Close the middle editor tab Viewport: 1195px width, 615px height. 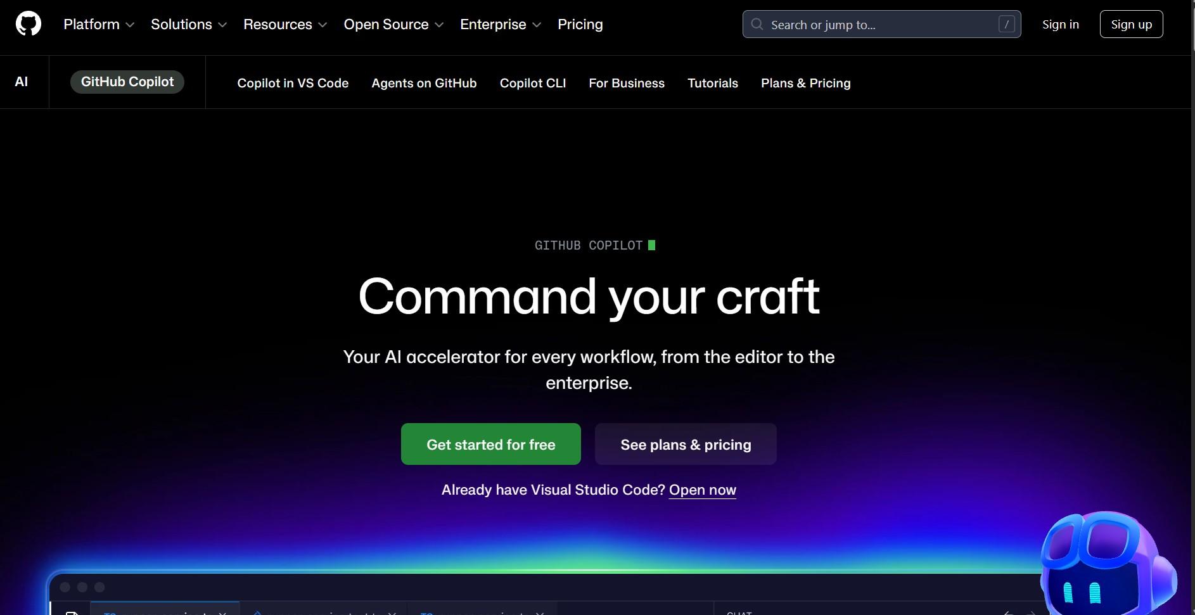click(392, 612)
